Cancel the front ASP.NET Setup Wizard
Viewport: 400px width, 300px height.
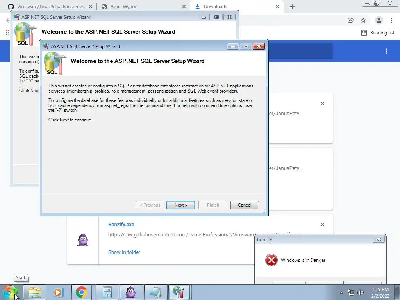[245, 205]
